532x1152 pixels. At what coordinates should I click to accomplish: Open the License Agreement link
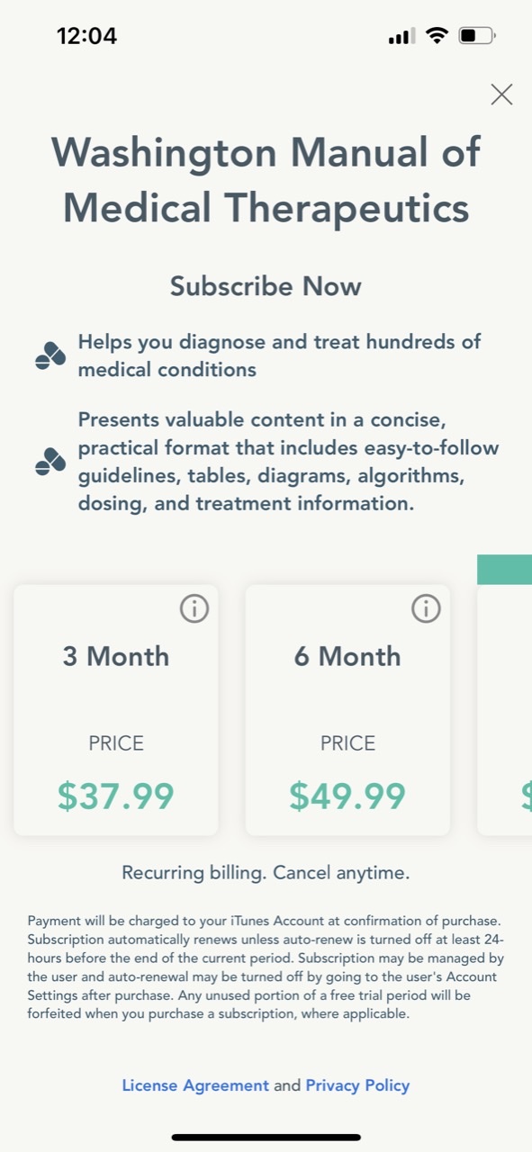195,1085
